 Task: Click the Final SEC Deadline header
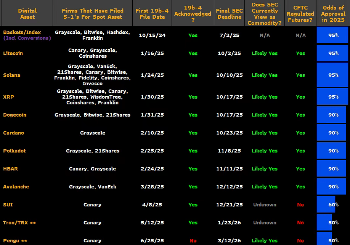coord(229,14)
